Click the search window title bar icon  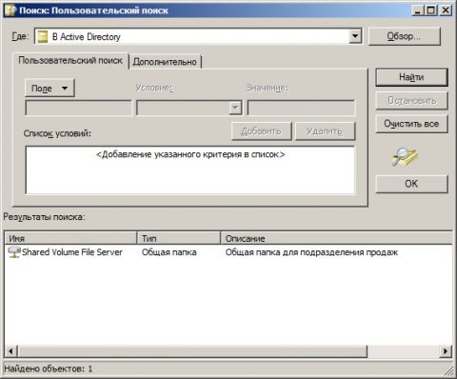10,10
